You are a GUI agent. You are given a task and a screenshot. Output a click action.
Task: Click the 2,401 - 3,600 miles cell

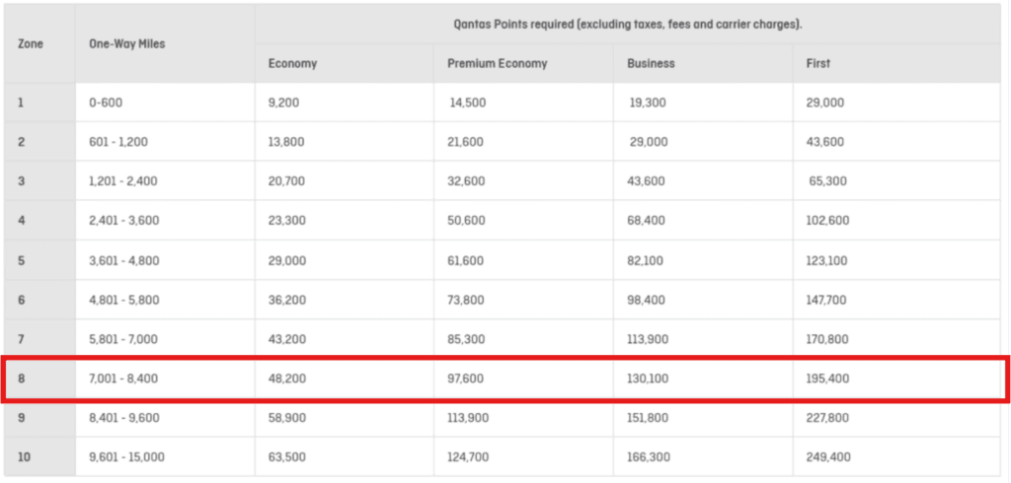(x=165, y=221)
